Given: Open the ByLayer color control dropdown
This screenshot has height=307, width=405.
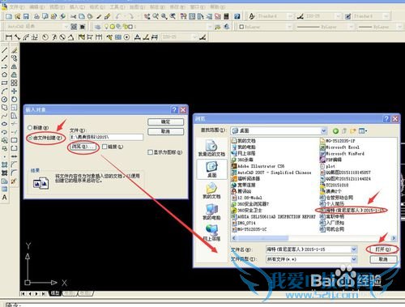Looking at the screenshot, I should [289, 27].
